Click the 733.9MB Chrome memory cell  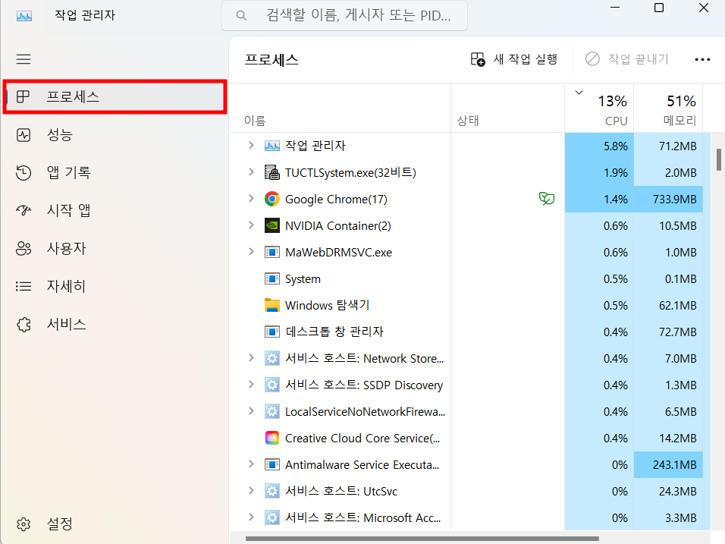point(668,200)
